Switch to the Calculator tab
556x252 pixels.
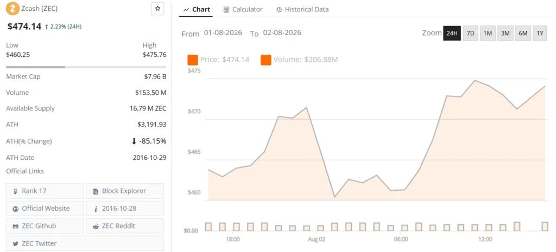pyautogui.click(x=243, y=10)
